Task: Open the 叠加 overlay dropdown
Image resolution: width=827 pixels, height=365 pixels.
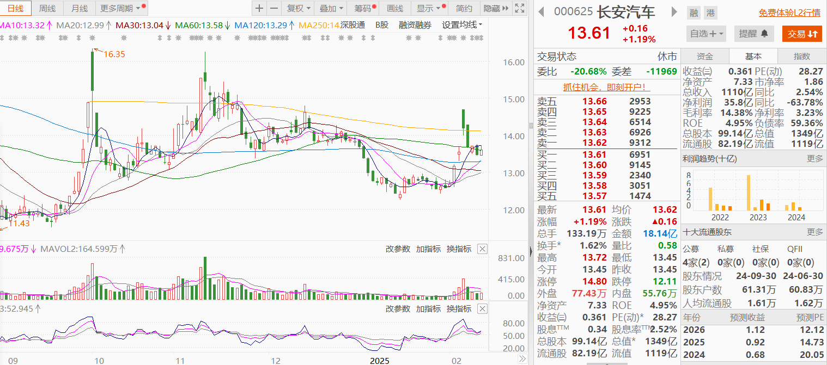Action: [331, 8]
